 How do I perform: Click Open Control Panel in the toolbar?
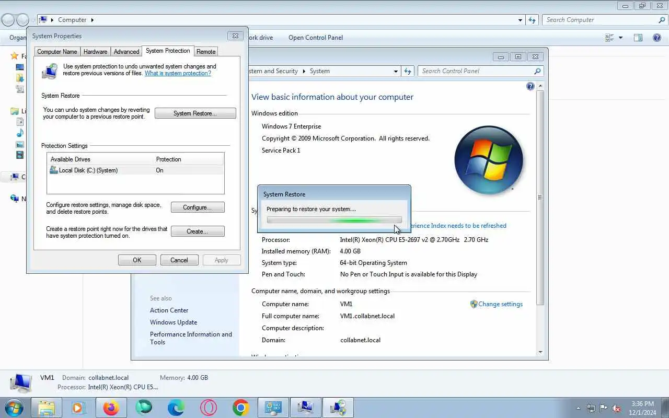point(316,38)
